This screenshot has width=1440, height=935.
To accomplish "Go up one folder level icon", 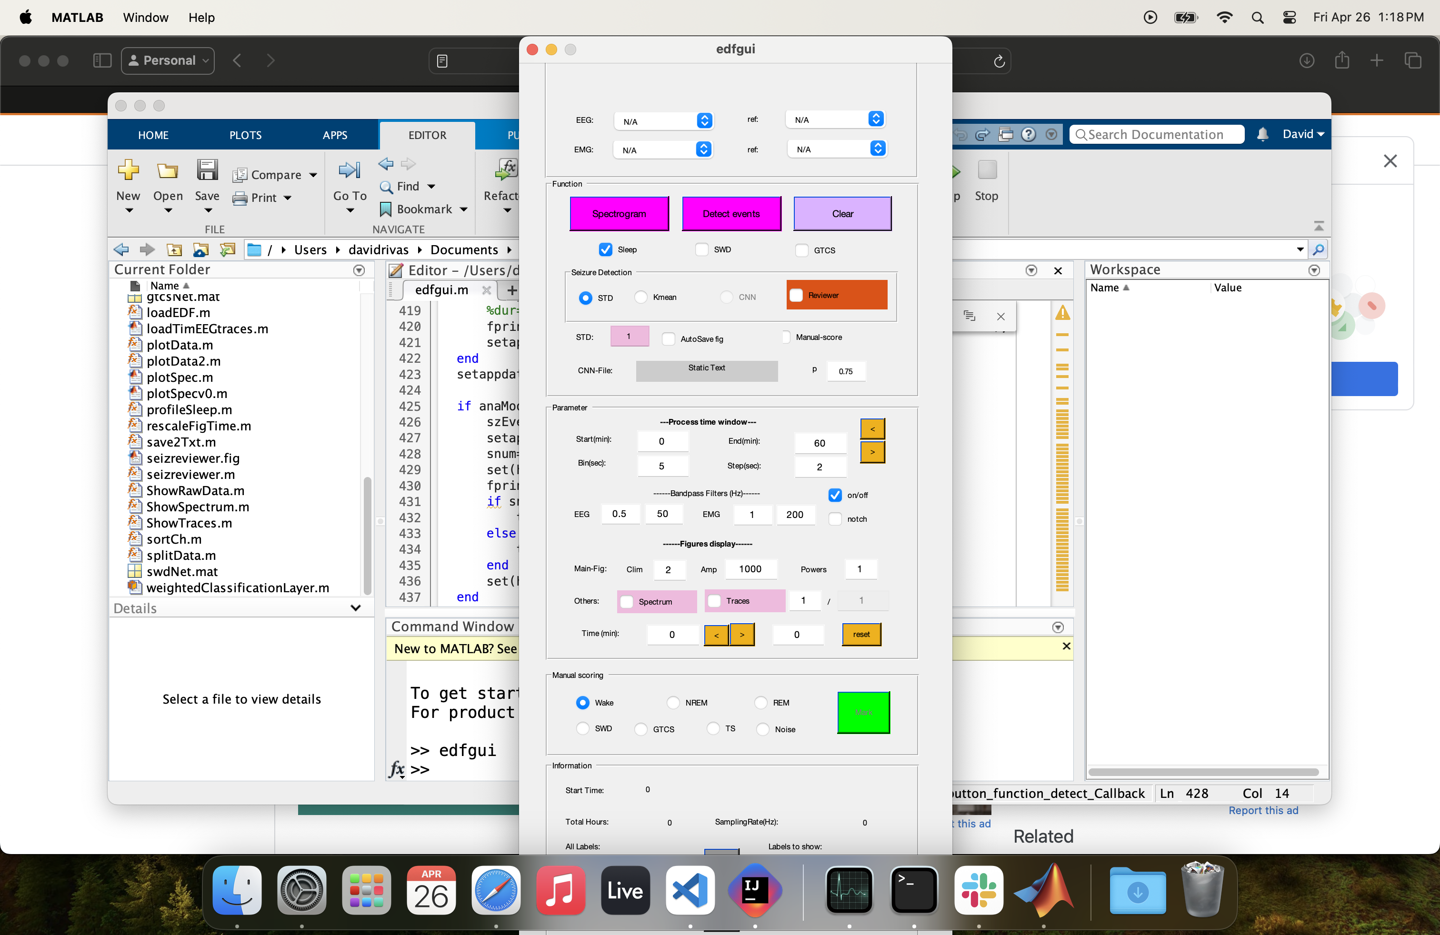I will [x=174, y=250].
